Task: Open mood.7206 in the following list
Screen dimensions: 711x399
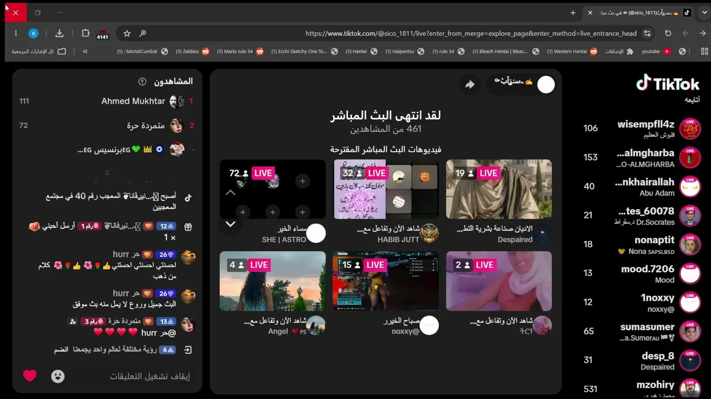Action: [x=642, y=274]
